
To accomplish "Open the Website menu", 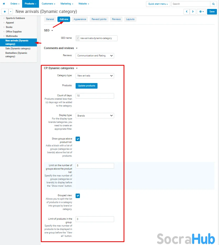I will click(84, 4).
